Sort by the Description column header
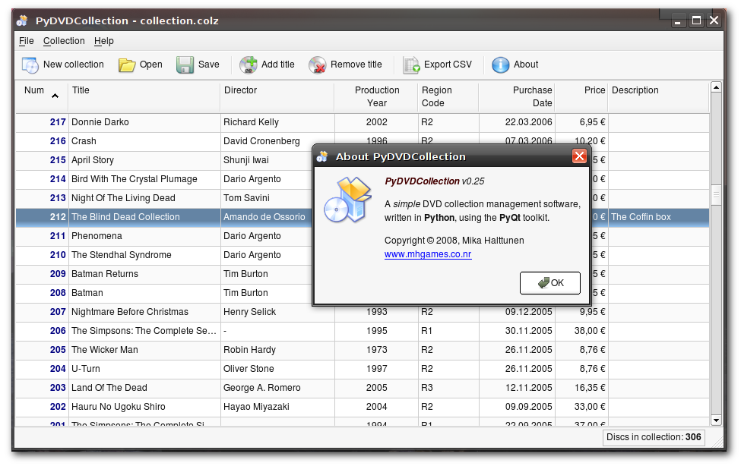Image resolution: width=741 pixels, height=466 pixels. point(659,96)
